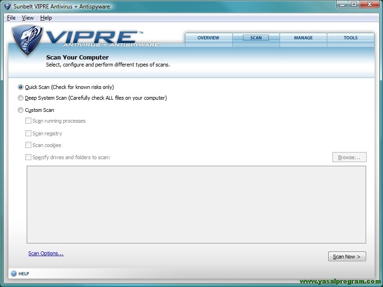The image size is (383, 287).
Task: Click the title bar application icon
Action: point(7,7)
